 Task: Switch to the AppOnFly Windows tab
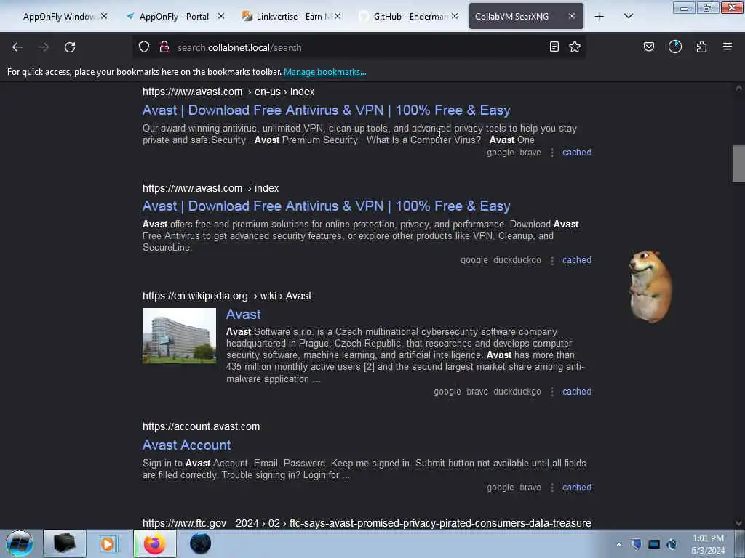[x=57, y=17]
